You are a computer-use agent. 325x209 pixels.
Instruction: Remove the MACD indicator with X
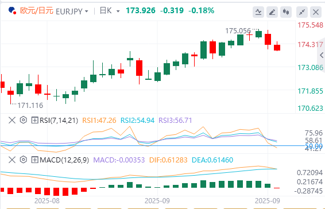[12, 160]
